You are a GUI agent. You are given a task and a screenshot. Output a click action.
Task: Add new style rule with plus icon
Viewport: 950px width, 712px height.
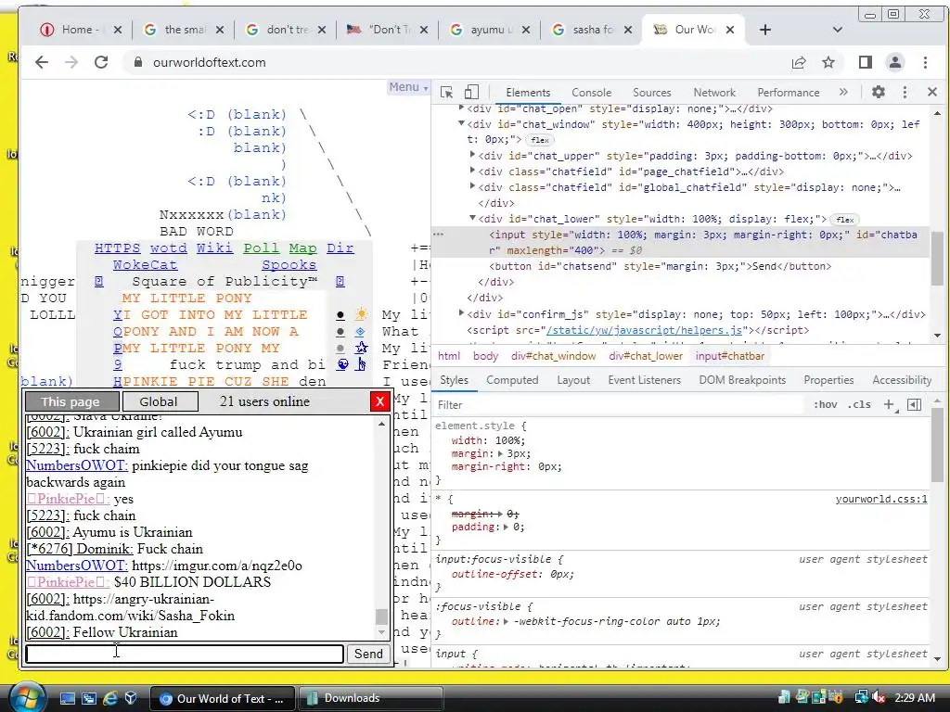[890, 404]
